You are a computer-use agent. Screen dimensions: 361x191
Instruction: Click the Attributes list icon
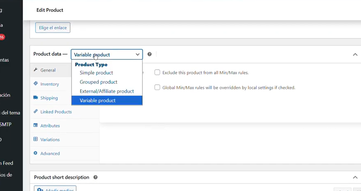[x=36, y=126]
